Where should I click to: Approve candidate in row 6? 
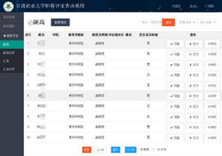[x=175, y=96]
